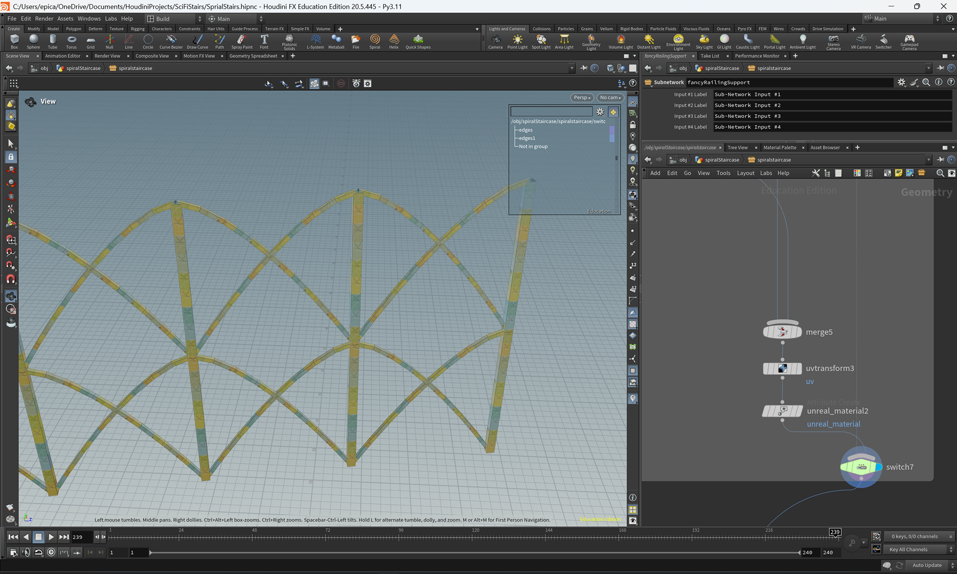Select the Not in group entry
This screenshot has height=574, width=957.
(533, 146)
